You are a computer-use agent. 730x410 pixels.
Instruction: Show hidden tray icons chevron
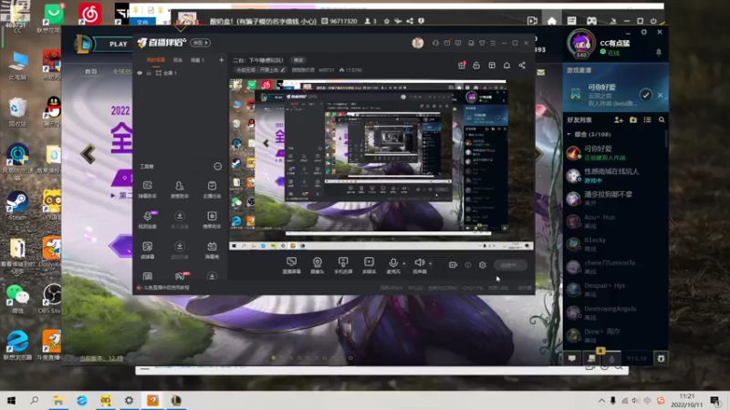[601, 400]
